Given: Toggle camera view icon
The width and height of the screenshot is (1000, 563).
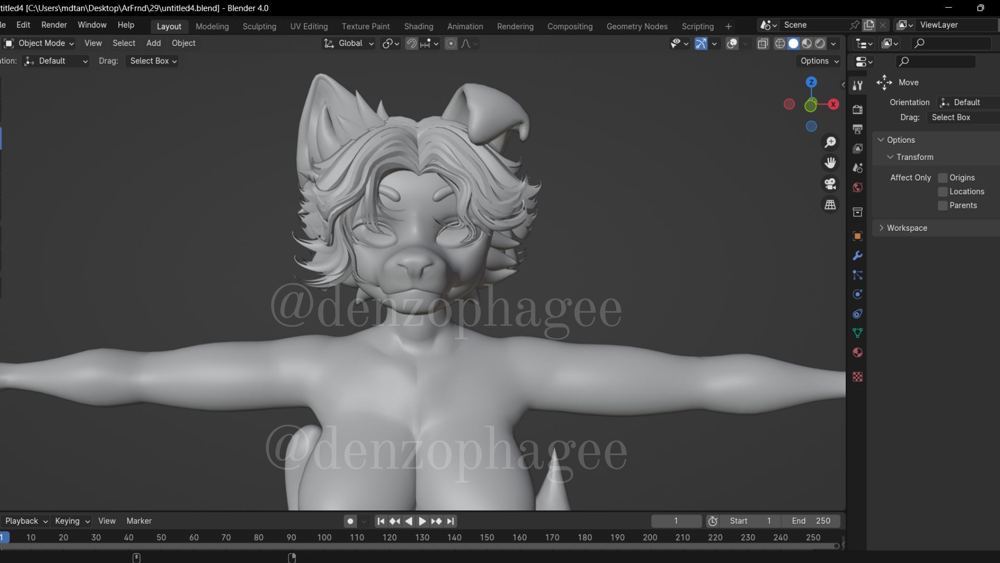Looking at the screenshot, I should tap(830, 184).
